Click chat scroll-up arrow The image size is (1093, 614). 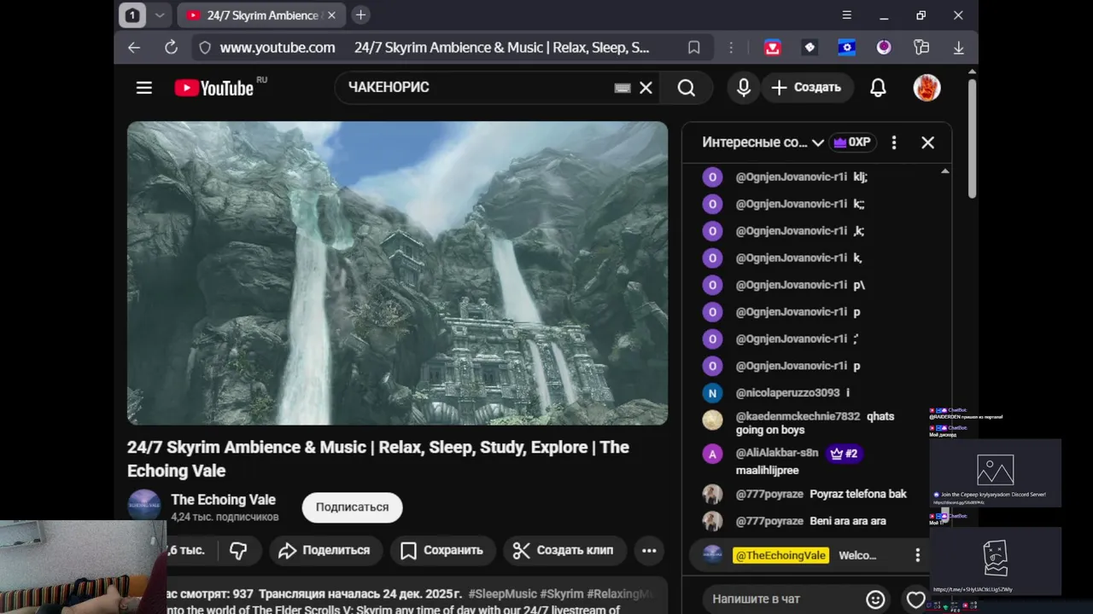(944, 172)
